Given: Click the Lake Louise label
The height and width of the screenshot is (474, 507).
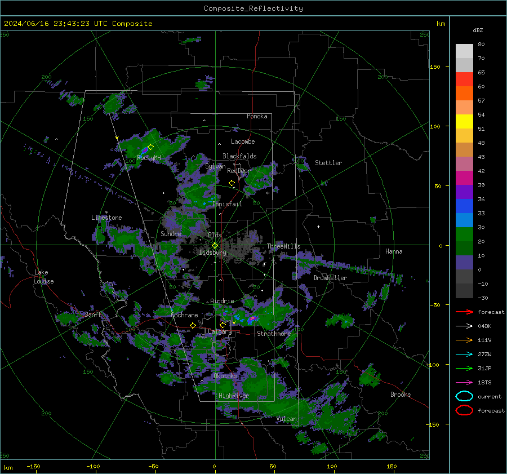Looking at the screenshot, I should [43, 277].
